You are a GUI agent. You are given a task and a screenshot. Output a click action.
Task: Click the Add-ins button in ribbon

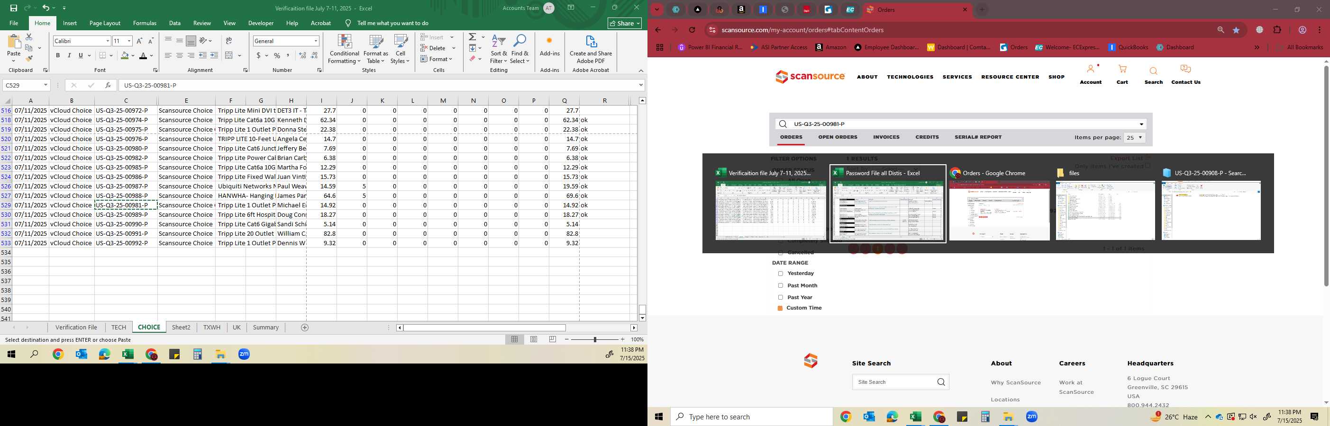[x=549, y=46]
